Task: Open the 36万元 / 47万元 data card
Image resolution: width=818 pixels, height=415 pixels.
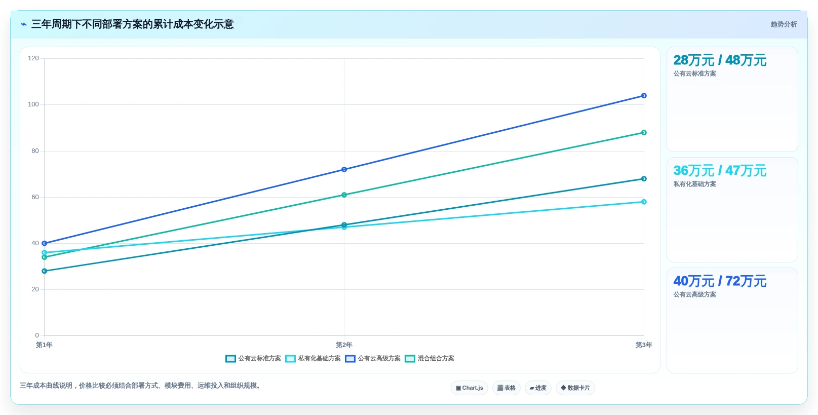Action: point(732,210)
